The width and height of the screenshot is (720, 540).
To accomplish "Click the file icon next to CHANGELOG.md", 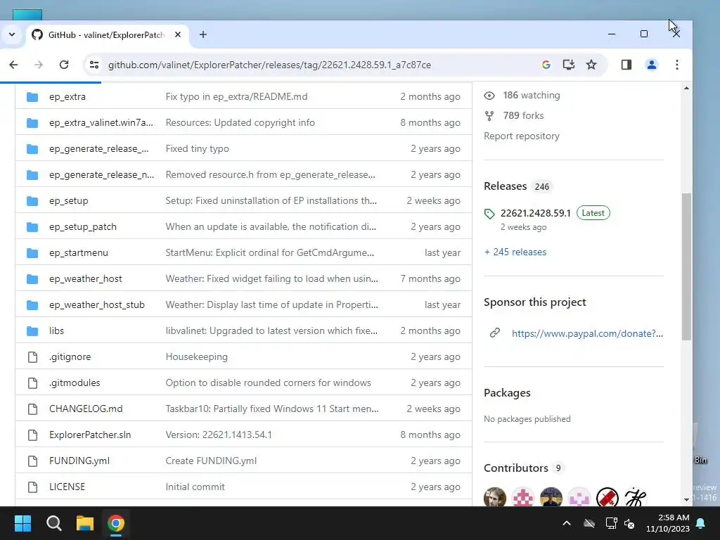I will (32, 409).
